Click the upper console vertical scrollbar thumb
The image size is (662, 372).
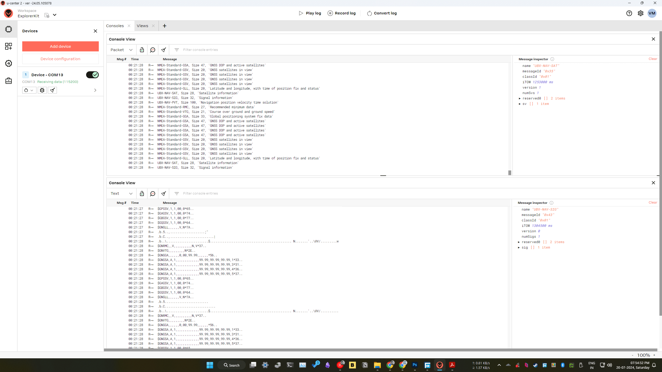pyautogui.click(x=510, y=173)
